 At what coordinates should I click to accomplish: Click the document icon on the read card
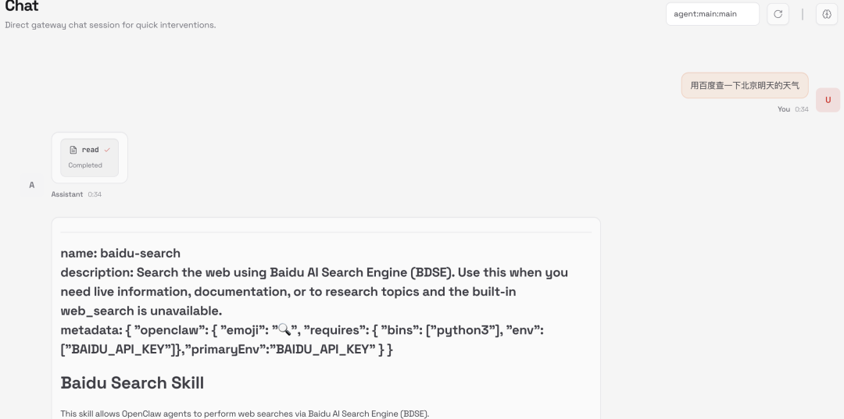coord(73,150)
